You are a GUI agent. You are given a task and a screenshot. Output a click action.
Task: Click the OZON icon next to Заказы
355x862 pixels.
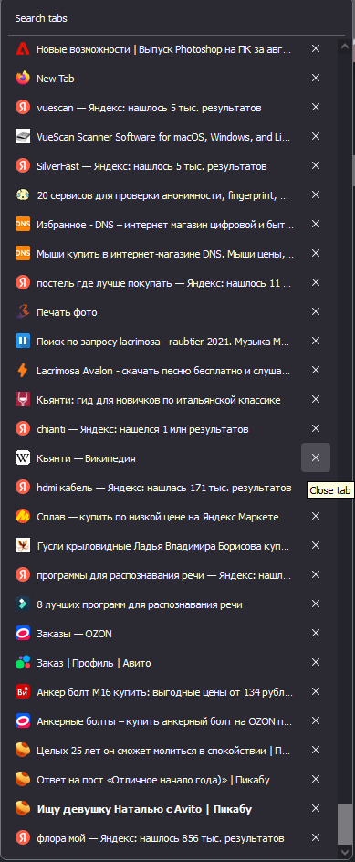point(23,634)
